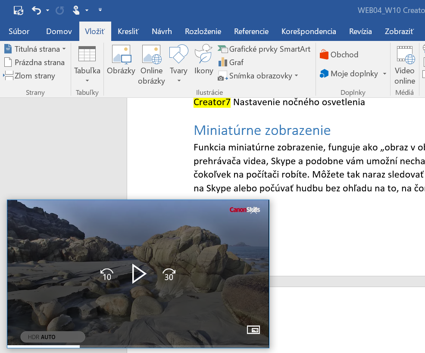Screen dimensions: 425x353
Task: Play the video in mini player
Action: (138, 274)
